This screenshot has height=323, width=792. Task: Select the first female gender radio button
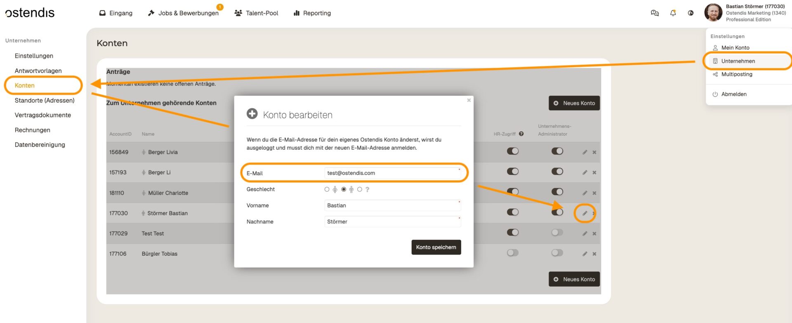point(327,189)
